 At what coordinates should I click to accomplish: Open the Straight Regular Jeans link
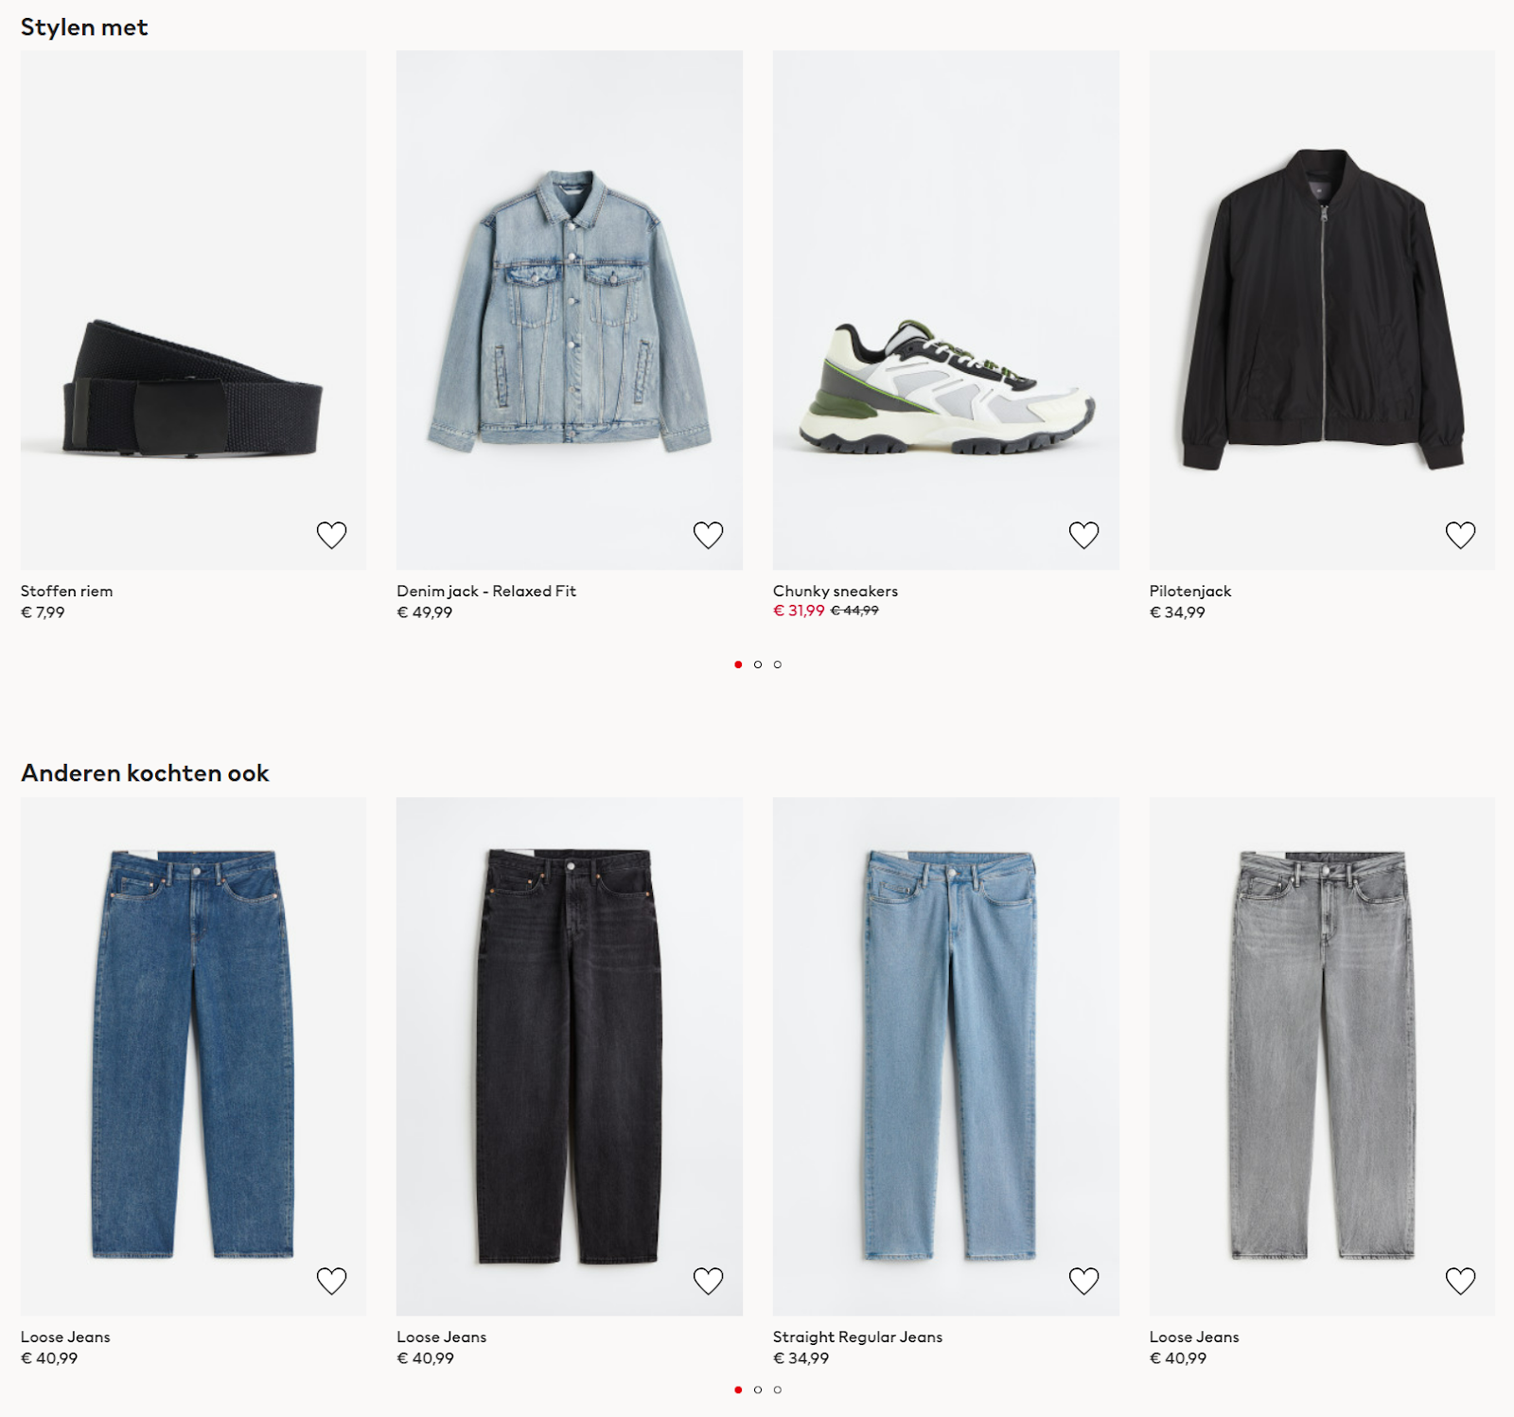(x=857, y=1337)
